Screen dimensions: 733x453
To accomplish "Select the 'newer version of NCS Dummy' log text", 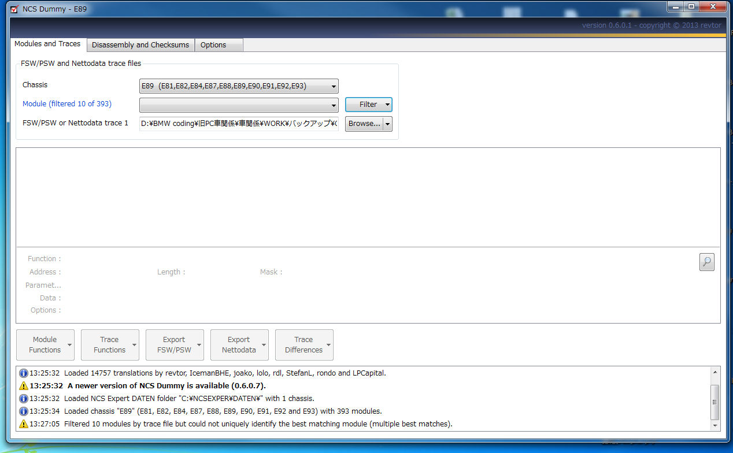I will point(166,386).
